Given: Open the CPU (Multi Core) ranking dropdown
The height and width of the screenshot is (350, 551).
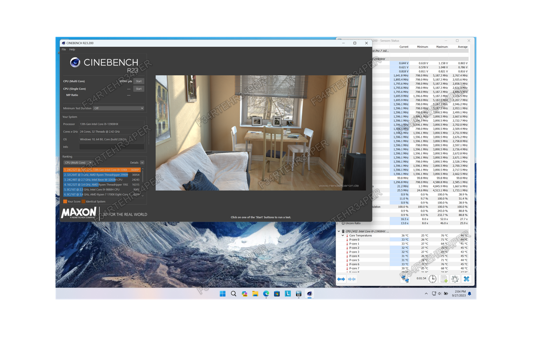Looking at the screenshot, I should coord(78,163).
